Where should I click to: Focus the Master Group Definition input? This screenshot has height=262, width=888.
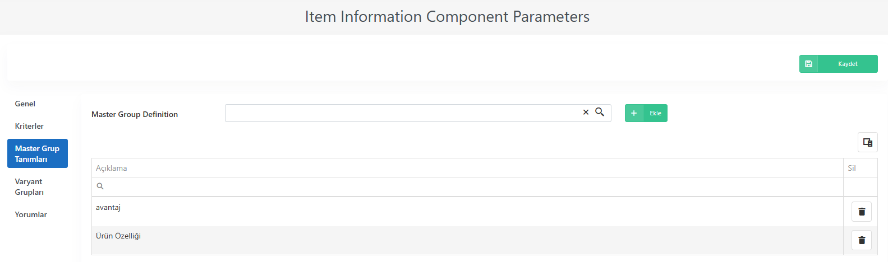[403, 113]
